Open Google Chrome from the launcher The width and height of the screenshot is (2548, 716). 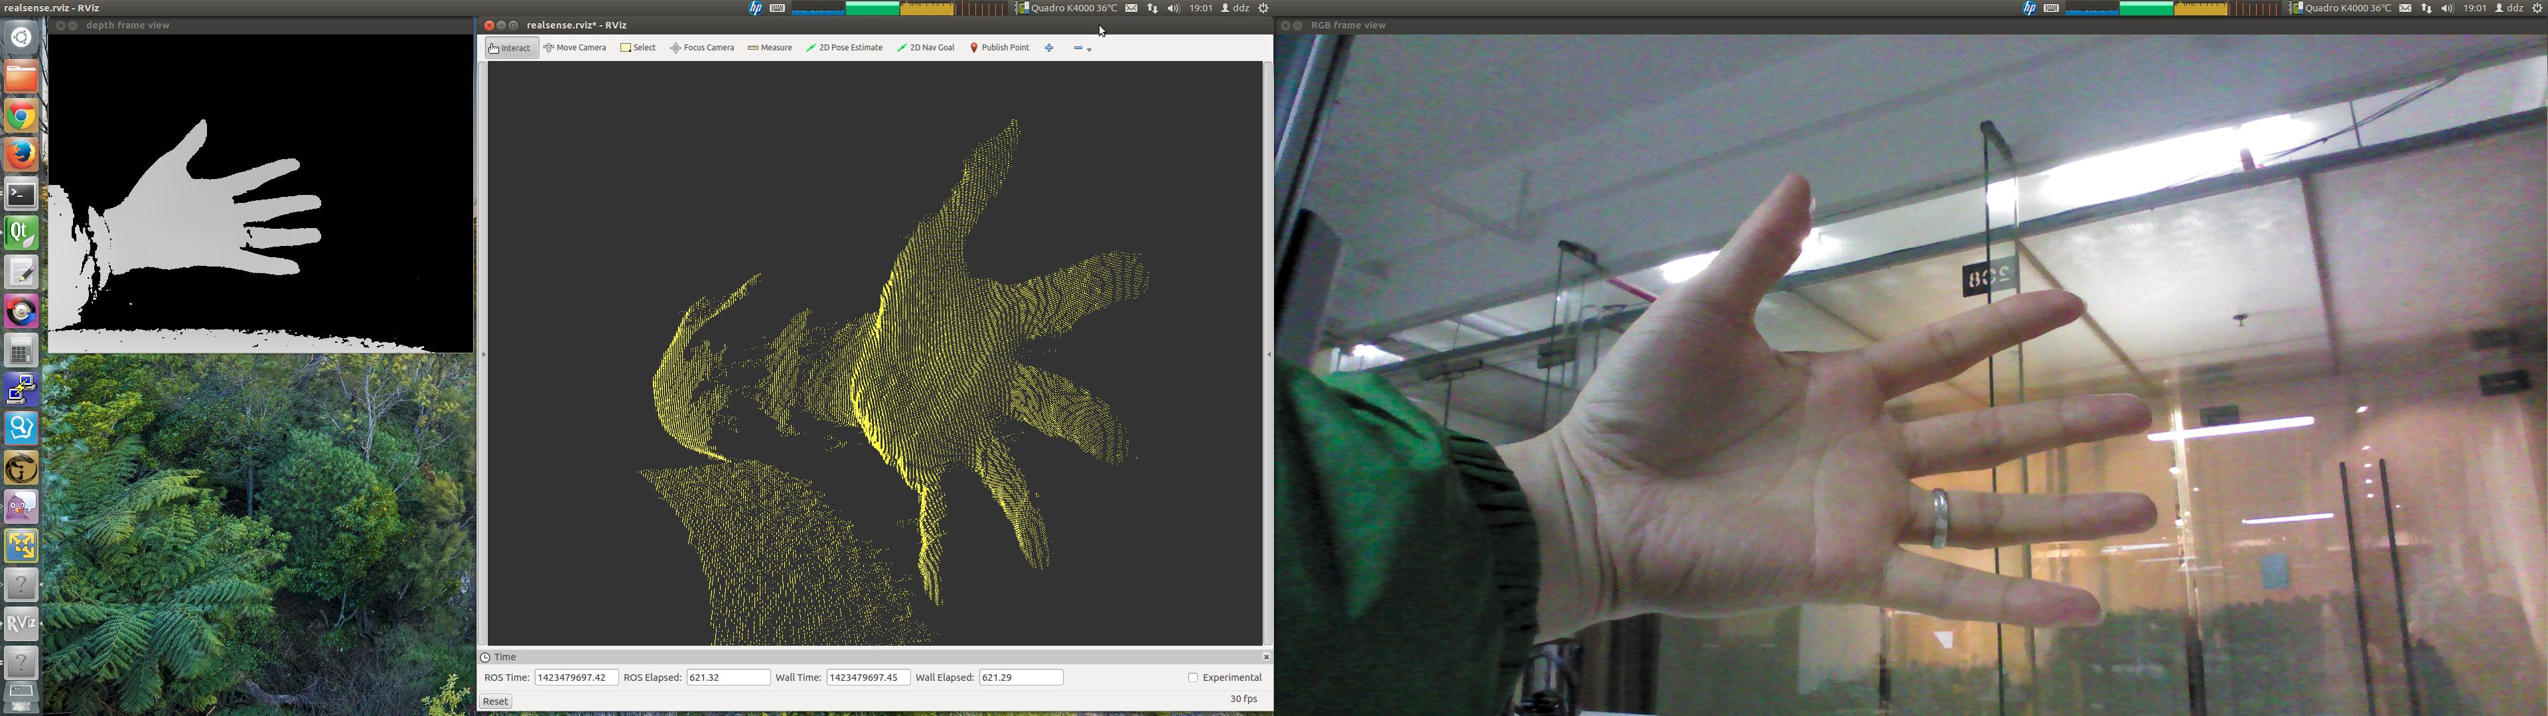pos(21,116)
